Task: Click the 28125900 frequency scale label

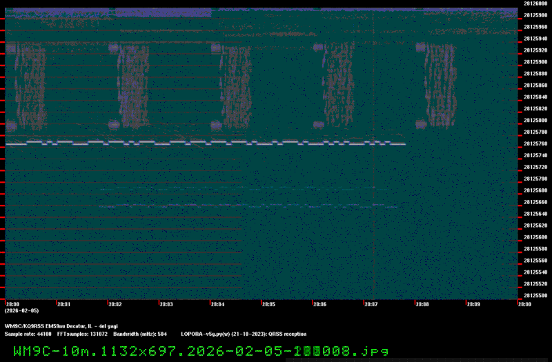Action: (x=534, y=62)
